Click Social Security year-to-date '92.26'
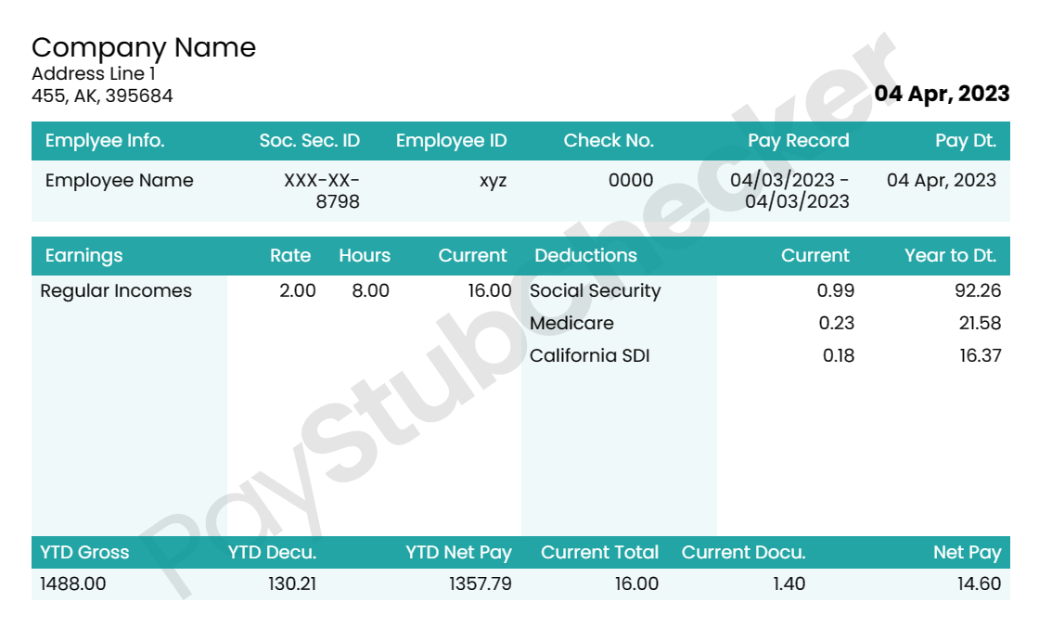The image size is (1039, 628). (x=978, y=291)
